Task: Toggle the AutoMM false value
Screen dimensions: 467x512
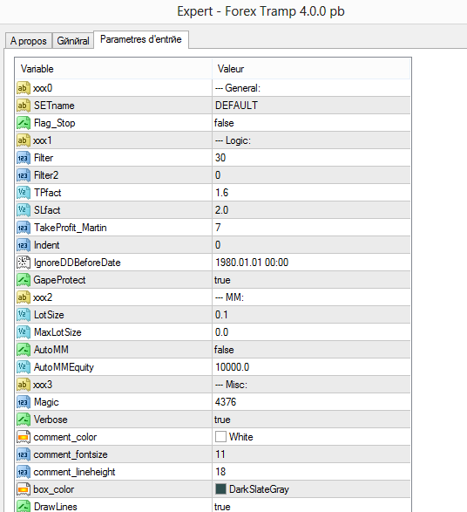Action: (x=311, y=350)
